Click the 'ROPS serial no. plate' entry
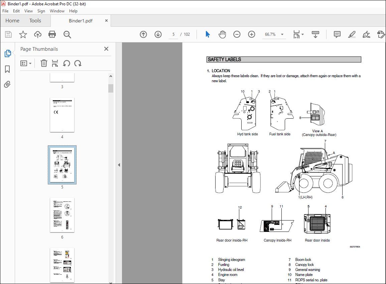 coord(311,280)
